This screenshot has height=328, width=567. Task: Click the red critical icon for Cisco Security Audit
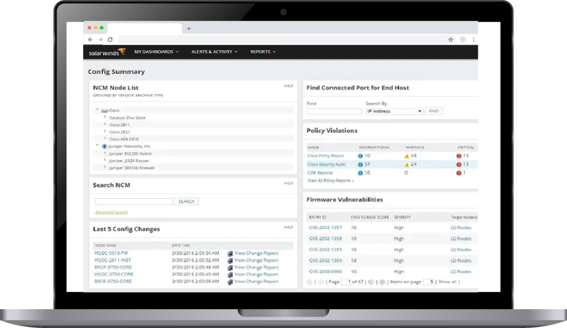click(458, 164)
